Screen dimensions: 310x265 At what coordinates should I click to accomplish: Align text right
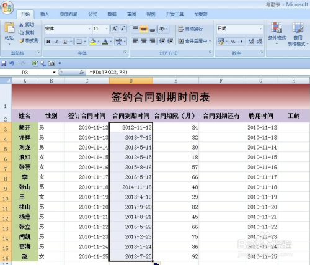coord(153,41)
